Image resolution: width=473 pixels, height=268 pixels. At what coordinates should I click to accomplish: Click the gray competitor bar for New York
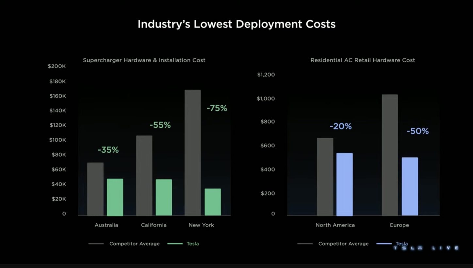click(193, 153)
